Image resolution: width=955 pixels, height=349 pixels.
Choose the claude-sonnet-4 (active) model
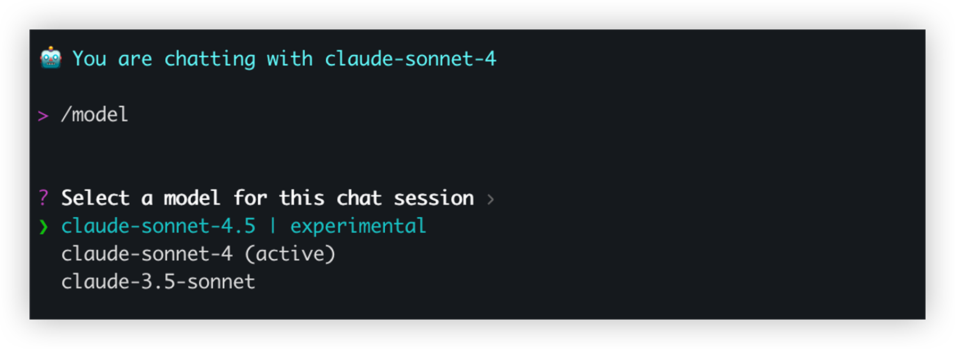[147, 254]
